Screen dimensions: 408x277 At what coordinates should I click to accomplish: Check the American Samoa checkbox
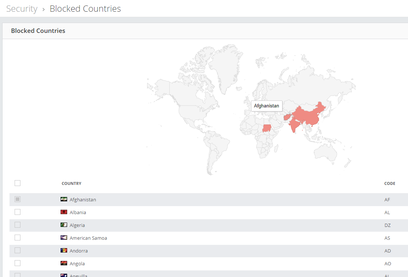coord(18,238)
